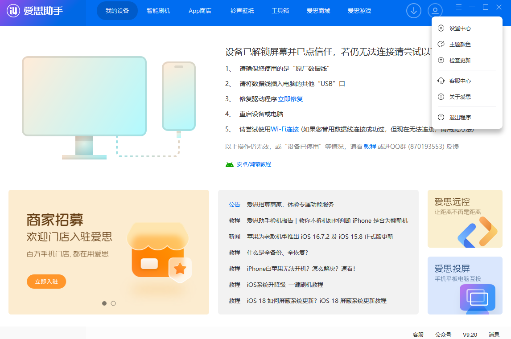This screenshot has height=339, width=511.
Task: Visit 爱思商城 tab
Action: point(318,11)
